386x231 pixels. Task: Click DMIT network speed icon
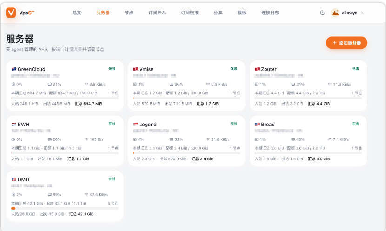(x=86, y=194)
